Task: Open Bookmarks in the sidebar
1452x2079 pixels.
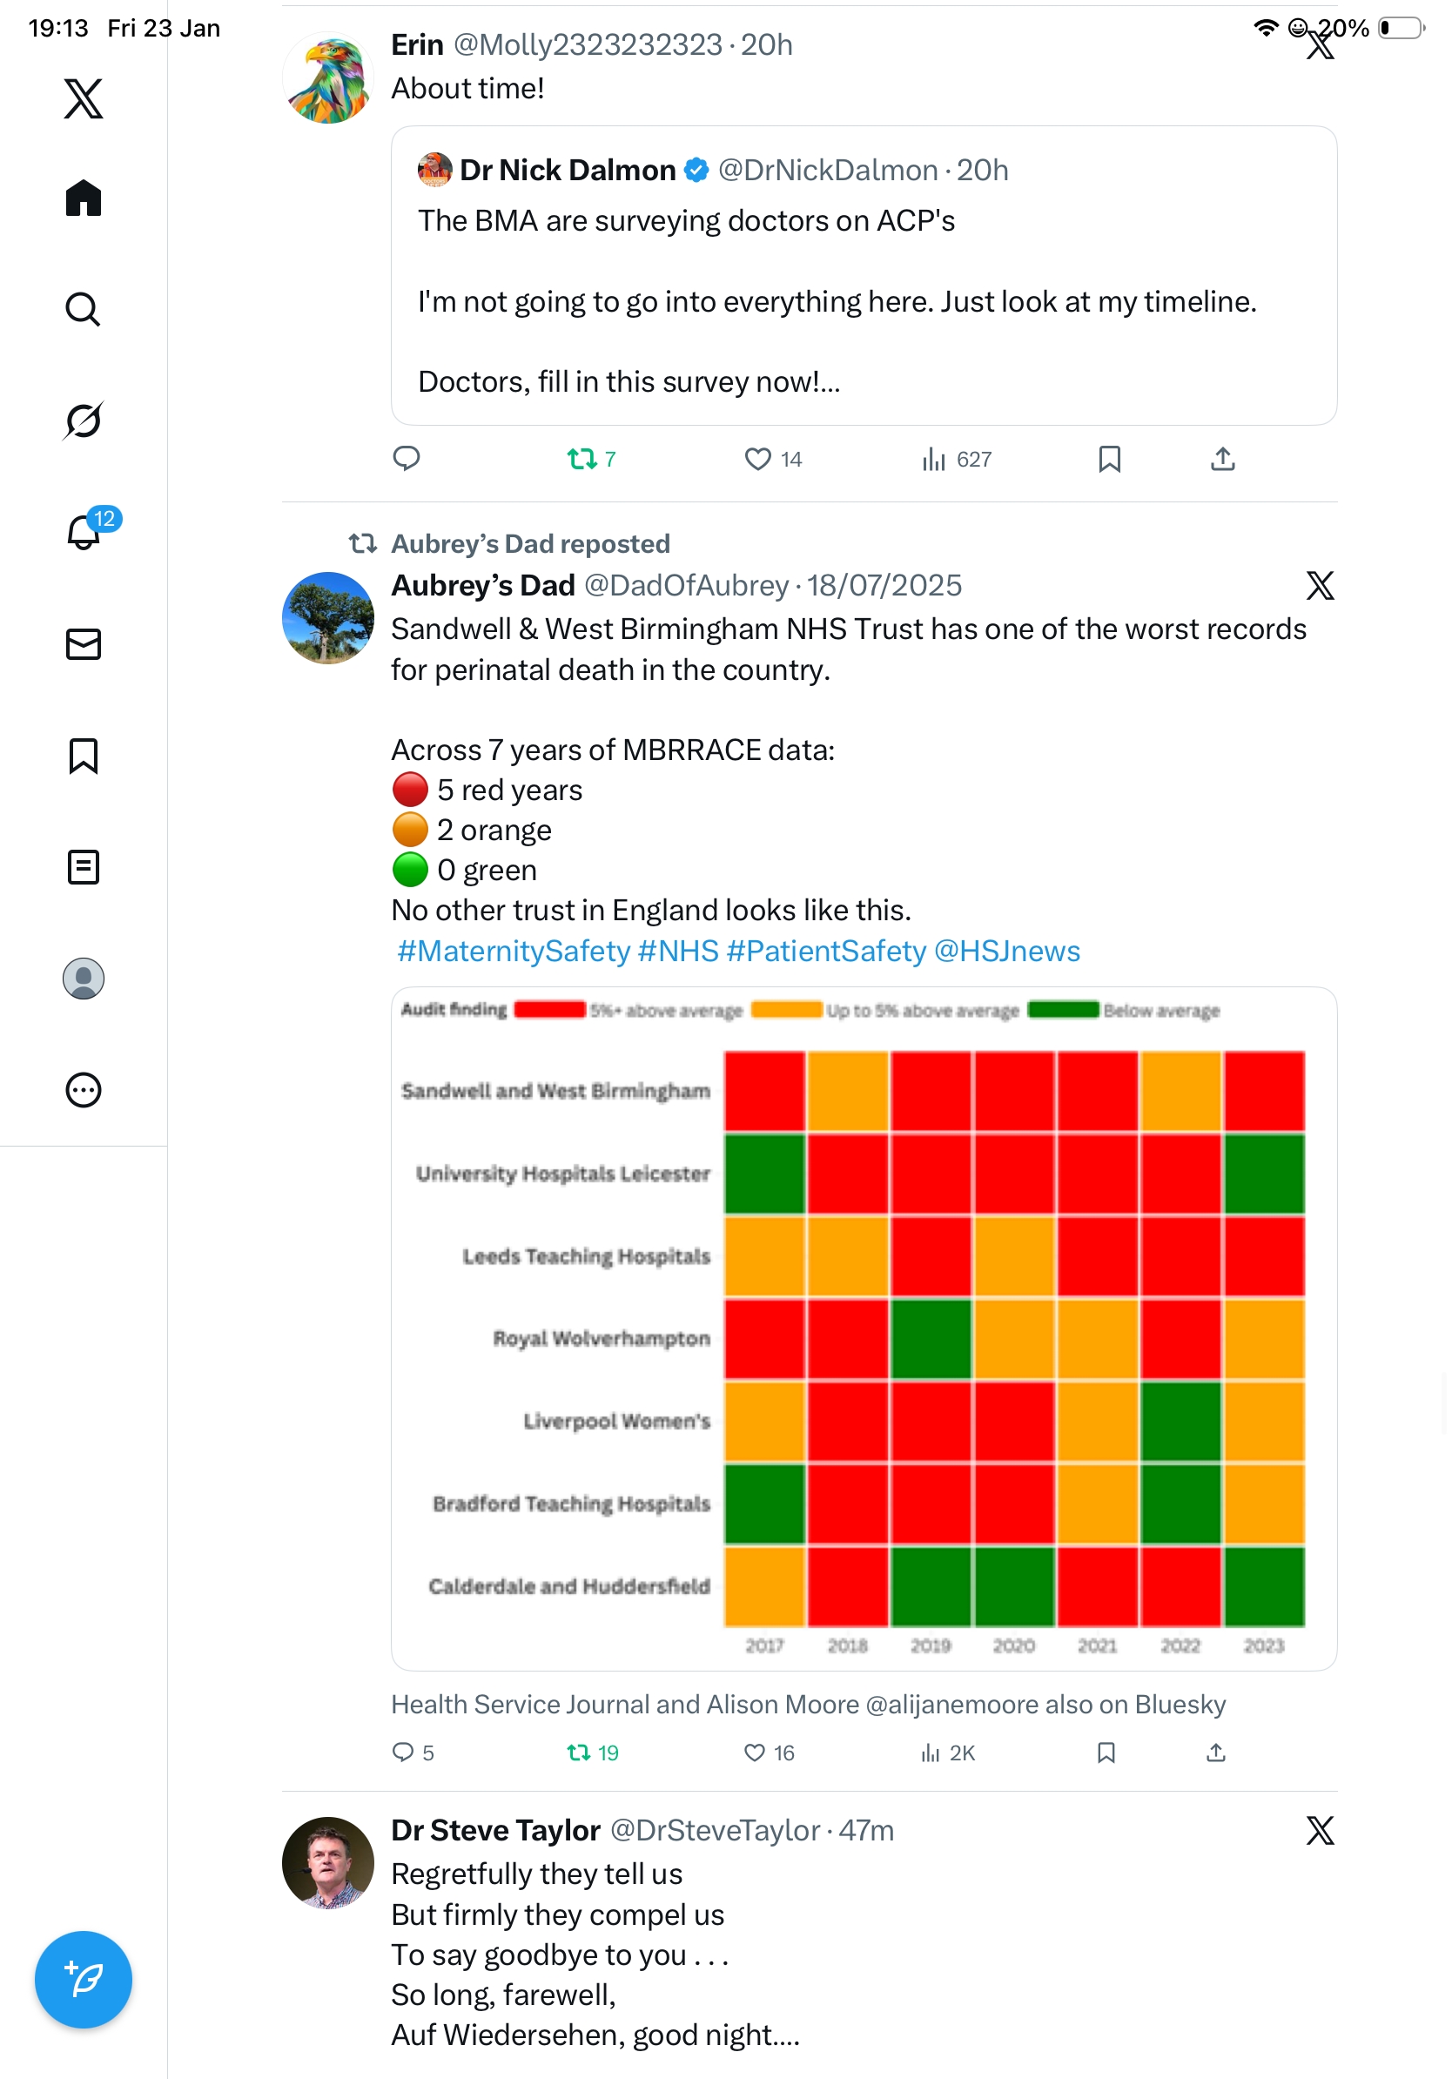Action: click(x=84, y=755)
